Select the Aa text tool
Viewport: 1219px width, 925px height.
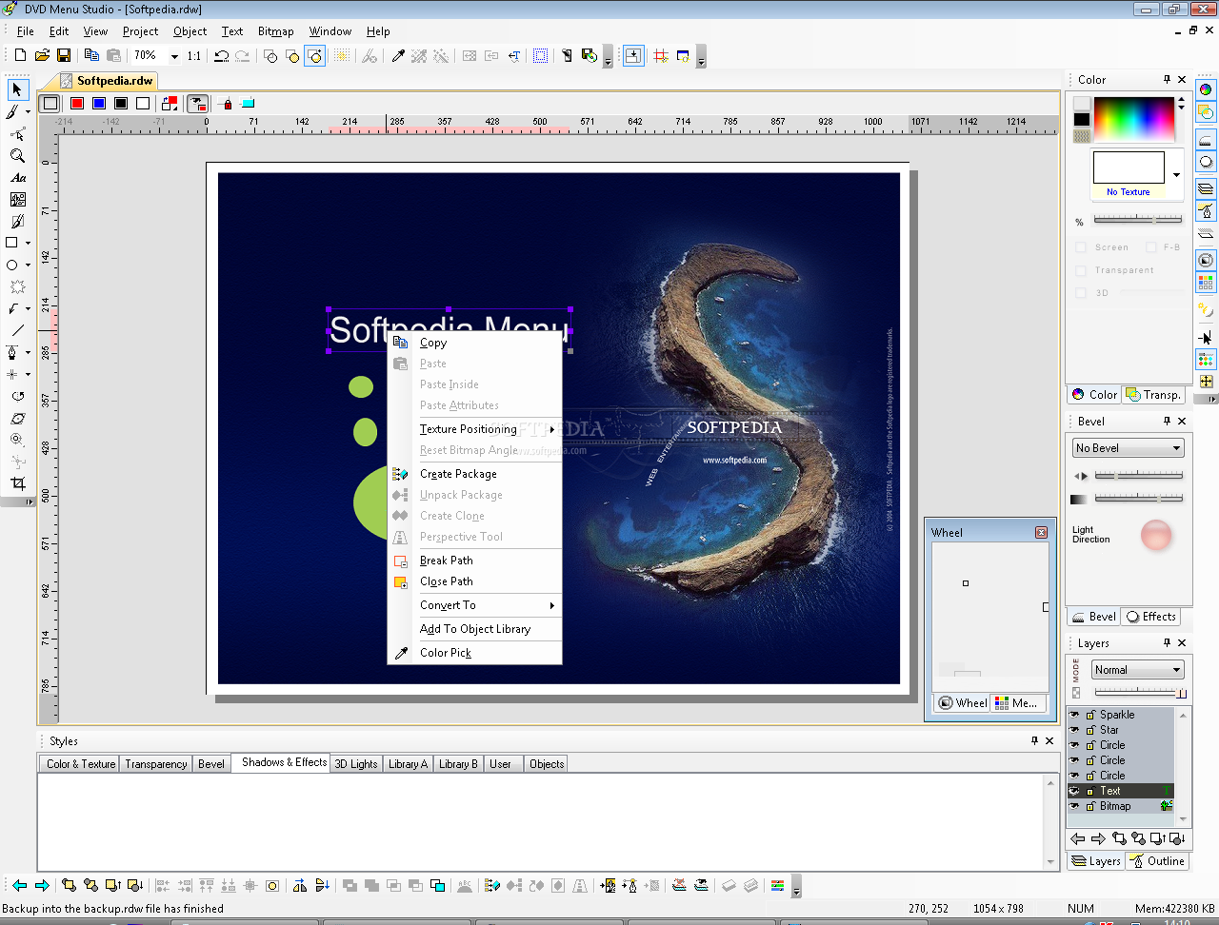[x=17, y=178]
